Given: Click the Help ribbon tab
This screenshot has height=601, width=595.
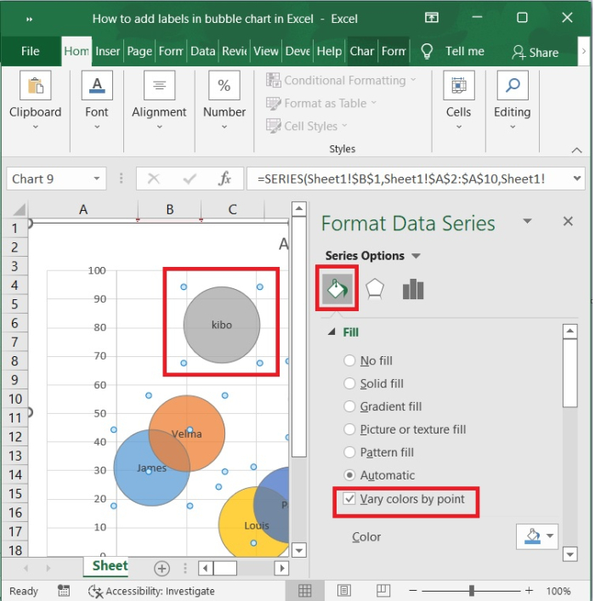Looking at the screenshot, I should (x=329, y=51).
